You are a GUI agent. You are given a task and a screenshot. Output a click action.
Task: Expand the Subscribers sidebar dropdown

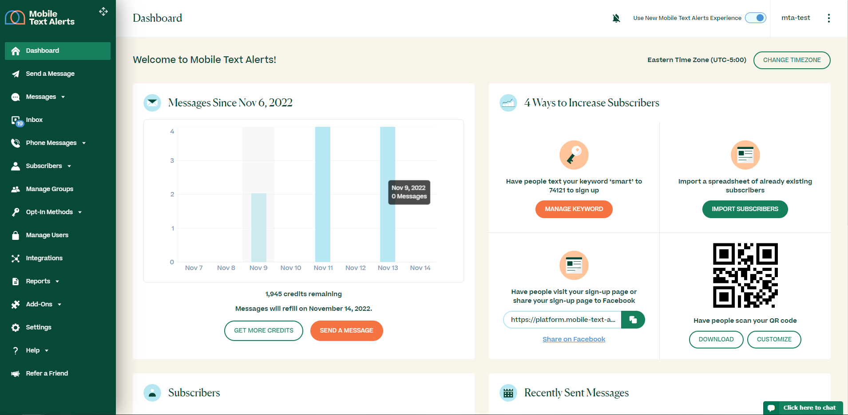pos(69,166)
